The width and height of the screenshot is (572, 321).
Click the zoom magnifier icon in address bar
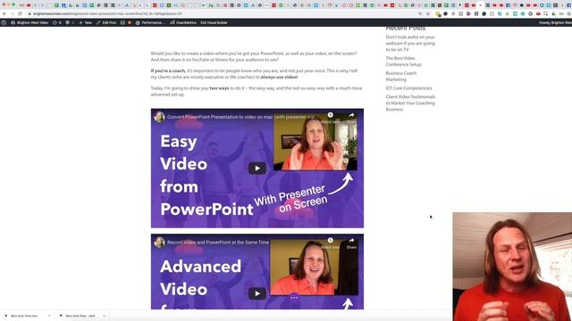tap(420, 14)
